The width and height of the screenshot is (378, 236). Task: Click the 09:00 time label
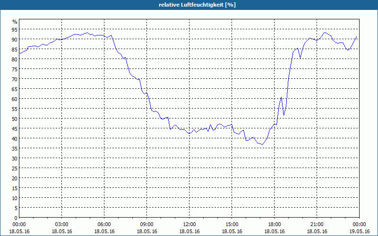[x=147, y=225]
